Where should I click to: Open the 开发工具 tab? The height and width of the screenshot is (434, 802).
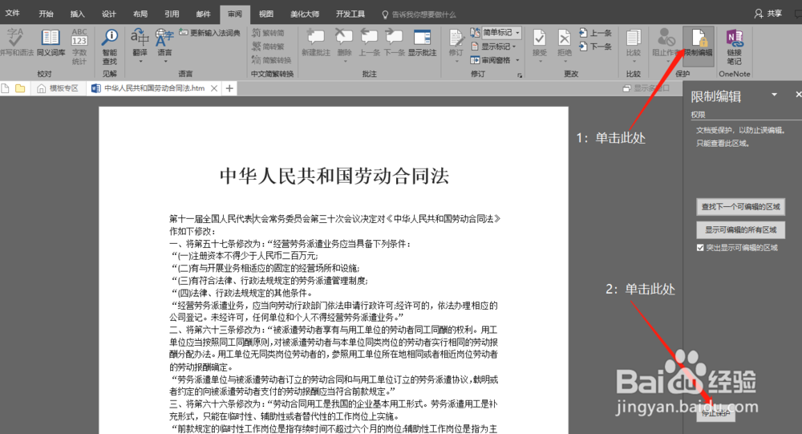pyautogui.click(x=350, y=14)
